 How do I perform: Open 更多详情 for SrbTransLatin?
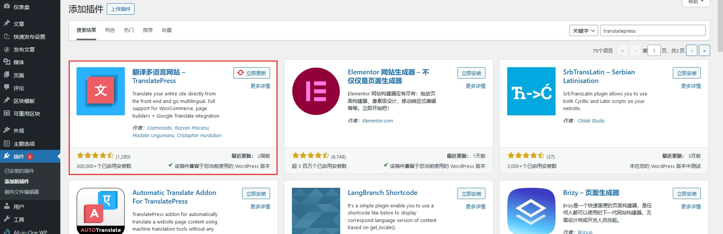[691, 86]
